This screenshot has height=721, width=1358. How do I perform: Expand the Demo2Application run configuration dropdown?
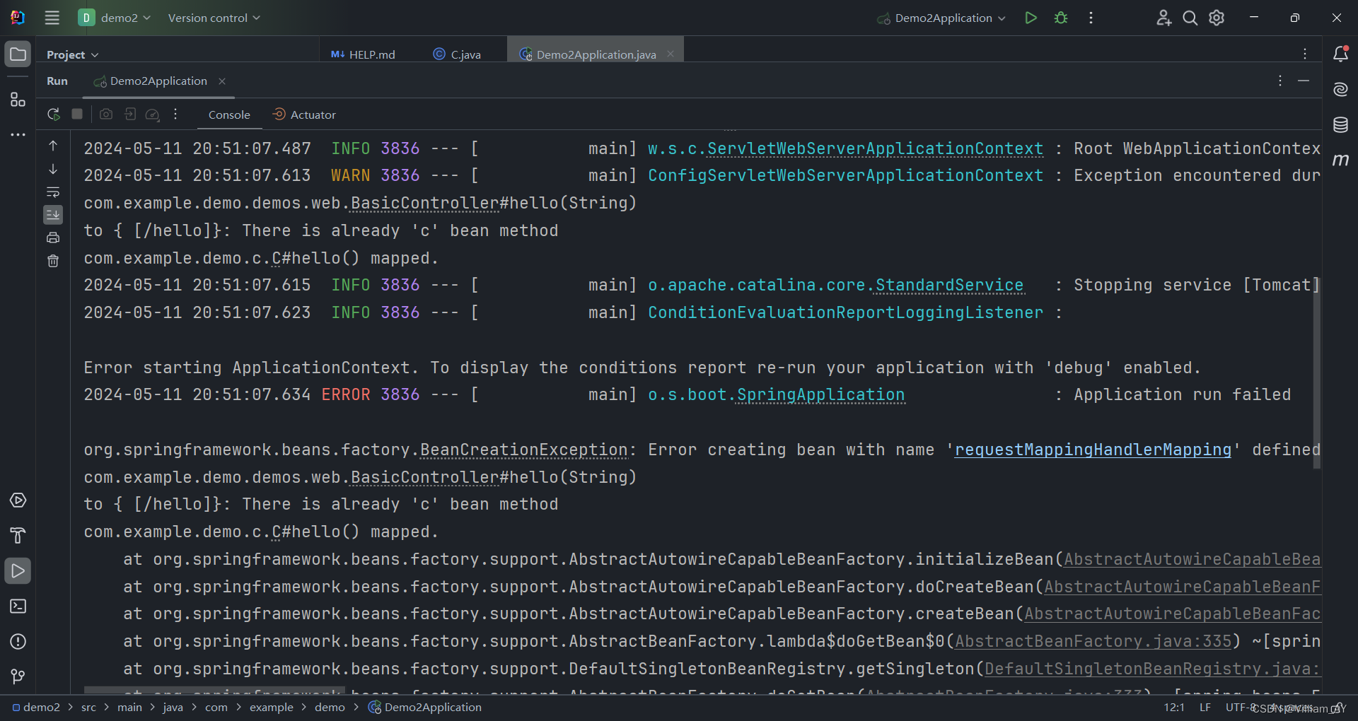[941, 18]
